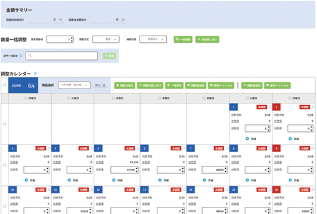The image size is (317, 214).
Task: Open 詳細 details for June 7
Action: 208,180
